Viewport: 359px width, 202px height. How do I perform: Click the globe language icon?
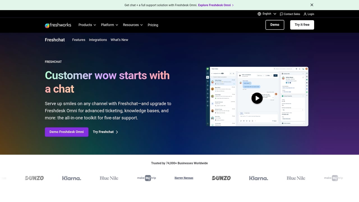259,14
